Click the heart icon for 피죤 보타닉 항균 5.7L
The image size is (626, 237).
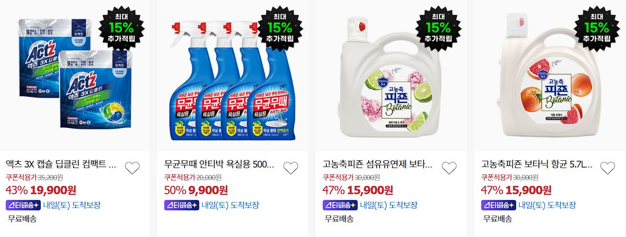[x=608, y=168]
